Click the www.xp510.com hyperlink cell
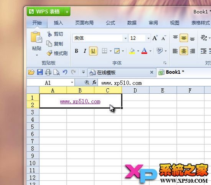Viewport: 211px width, 185px height. click(80, 101)
